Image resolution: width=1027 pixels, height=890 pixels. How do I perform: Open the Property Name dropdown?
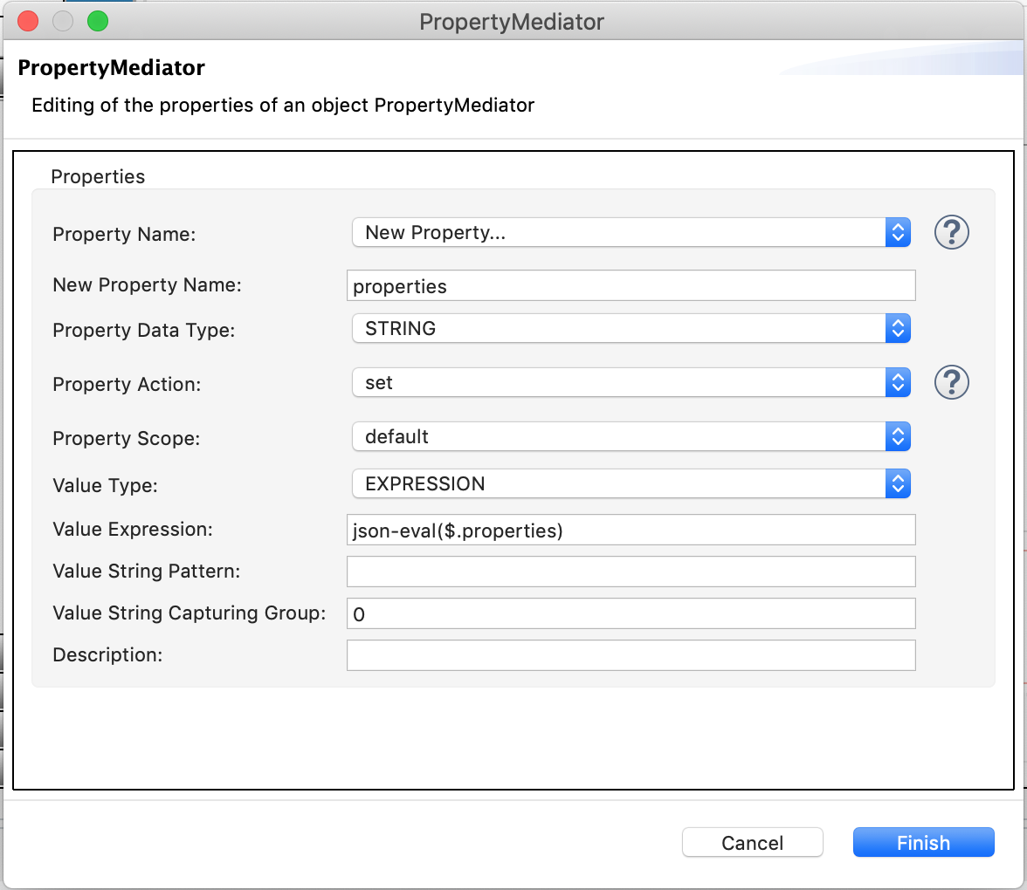pos(631,232)
